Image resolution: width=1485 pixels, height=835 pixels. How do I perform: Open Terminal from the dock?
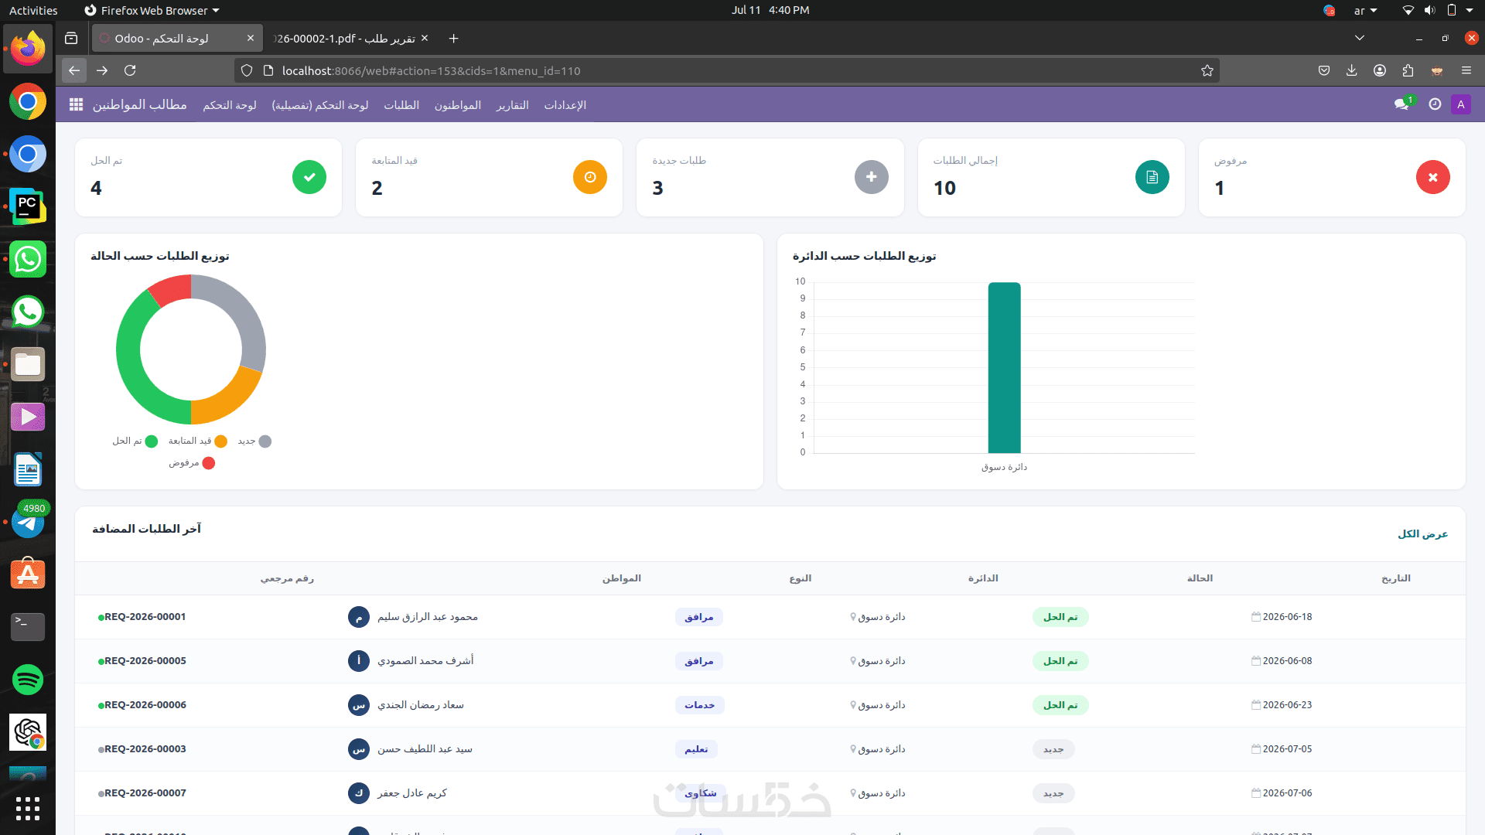pyautogui.click(x=28, y=627)
